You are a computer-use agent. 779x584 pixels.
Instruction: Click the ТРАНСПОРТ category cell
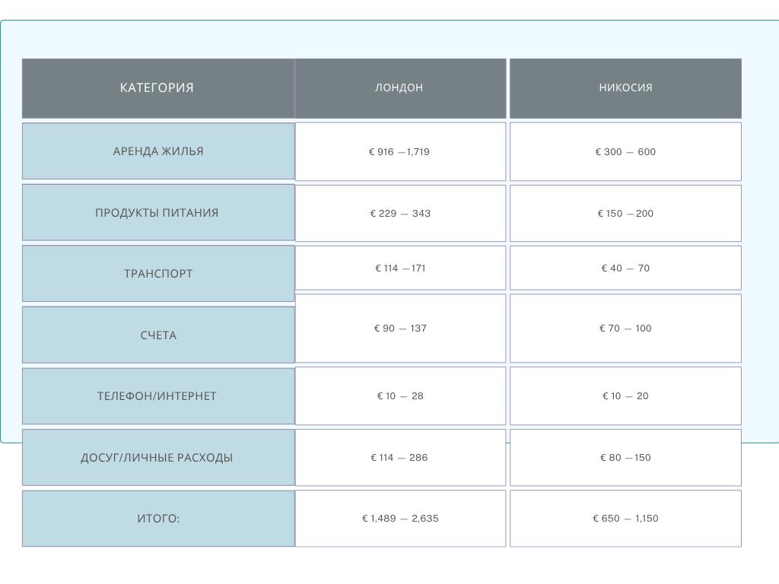pyautogui.click(x=157, y=274)
